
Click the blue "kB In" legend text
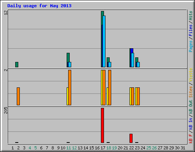click(x=191, y=123)
